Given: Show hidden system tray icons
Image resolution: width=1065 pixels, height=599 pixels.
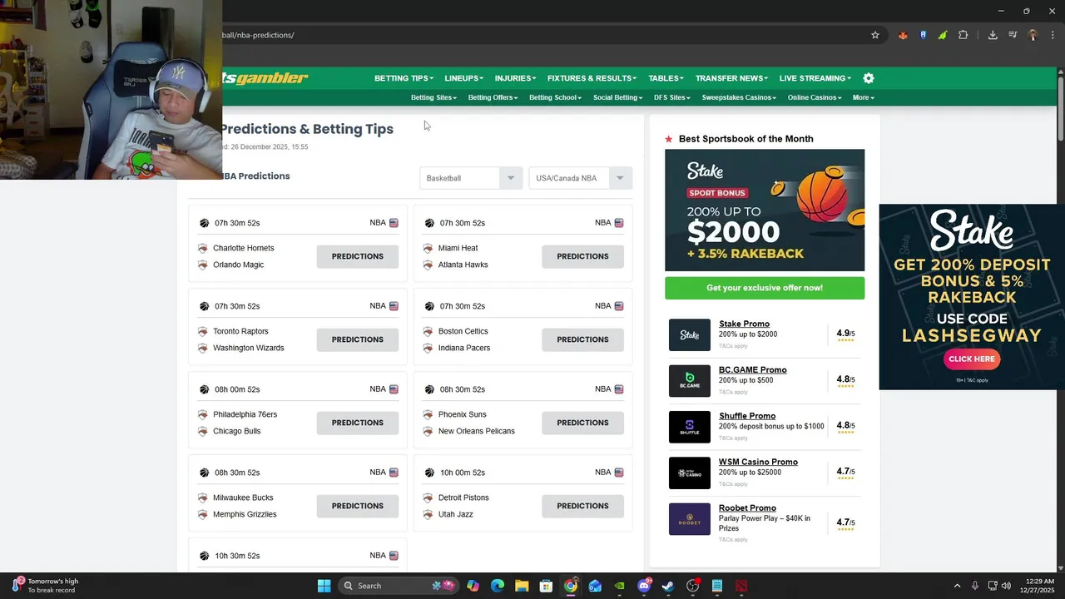Looking at the screenshot, I should [957, 586].
